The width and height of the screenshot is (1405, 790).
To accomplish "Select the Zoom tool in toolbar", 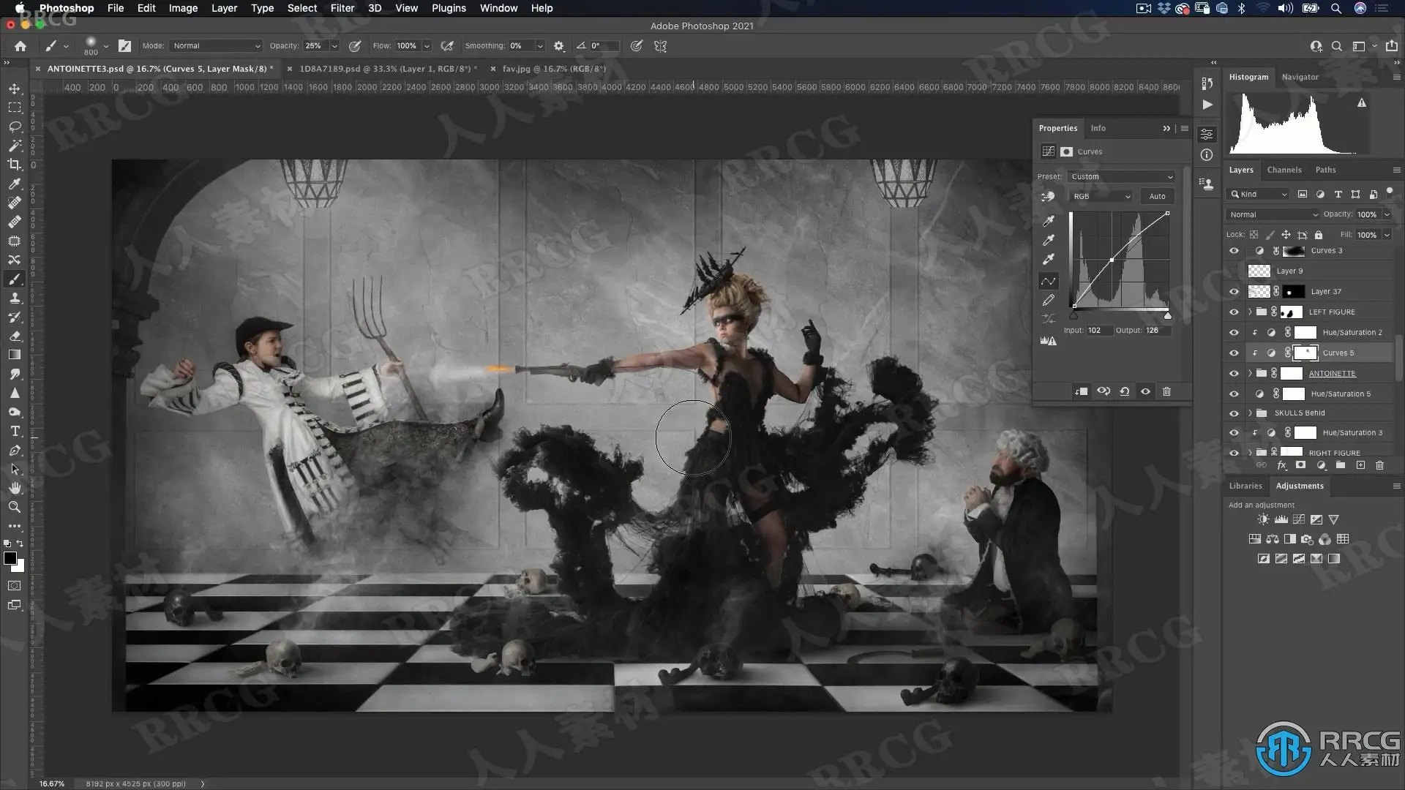I will tap(15, 507).
